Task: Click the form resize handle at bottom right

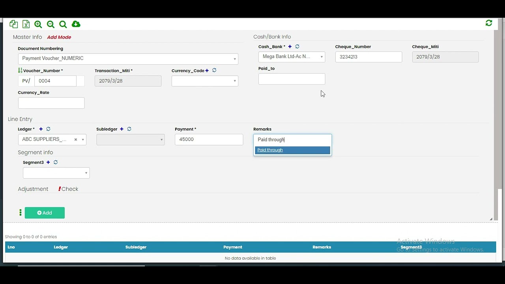Action: click(491, 219)
